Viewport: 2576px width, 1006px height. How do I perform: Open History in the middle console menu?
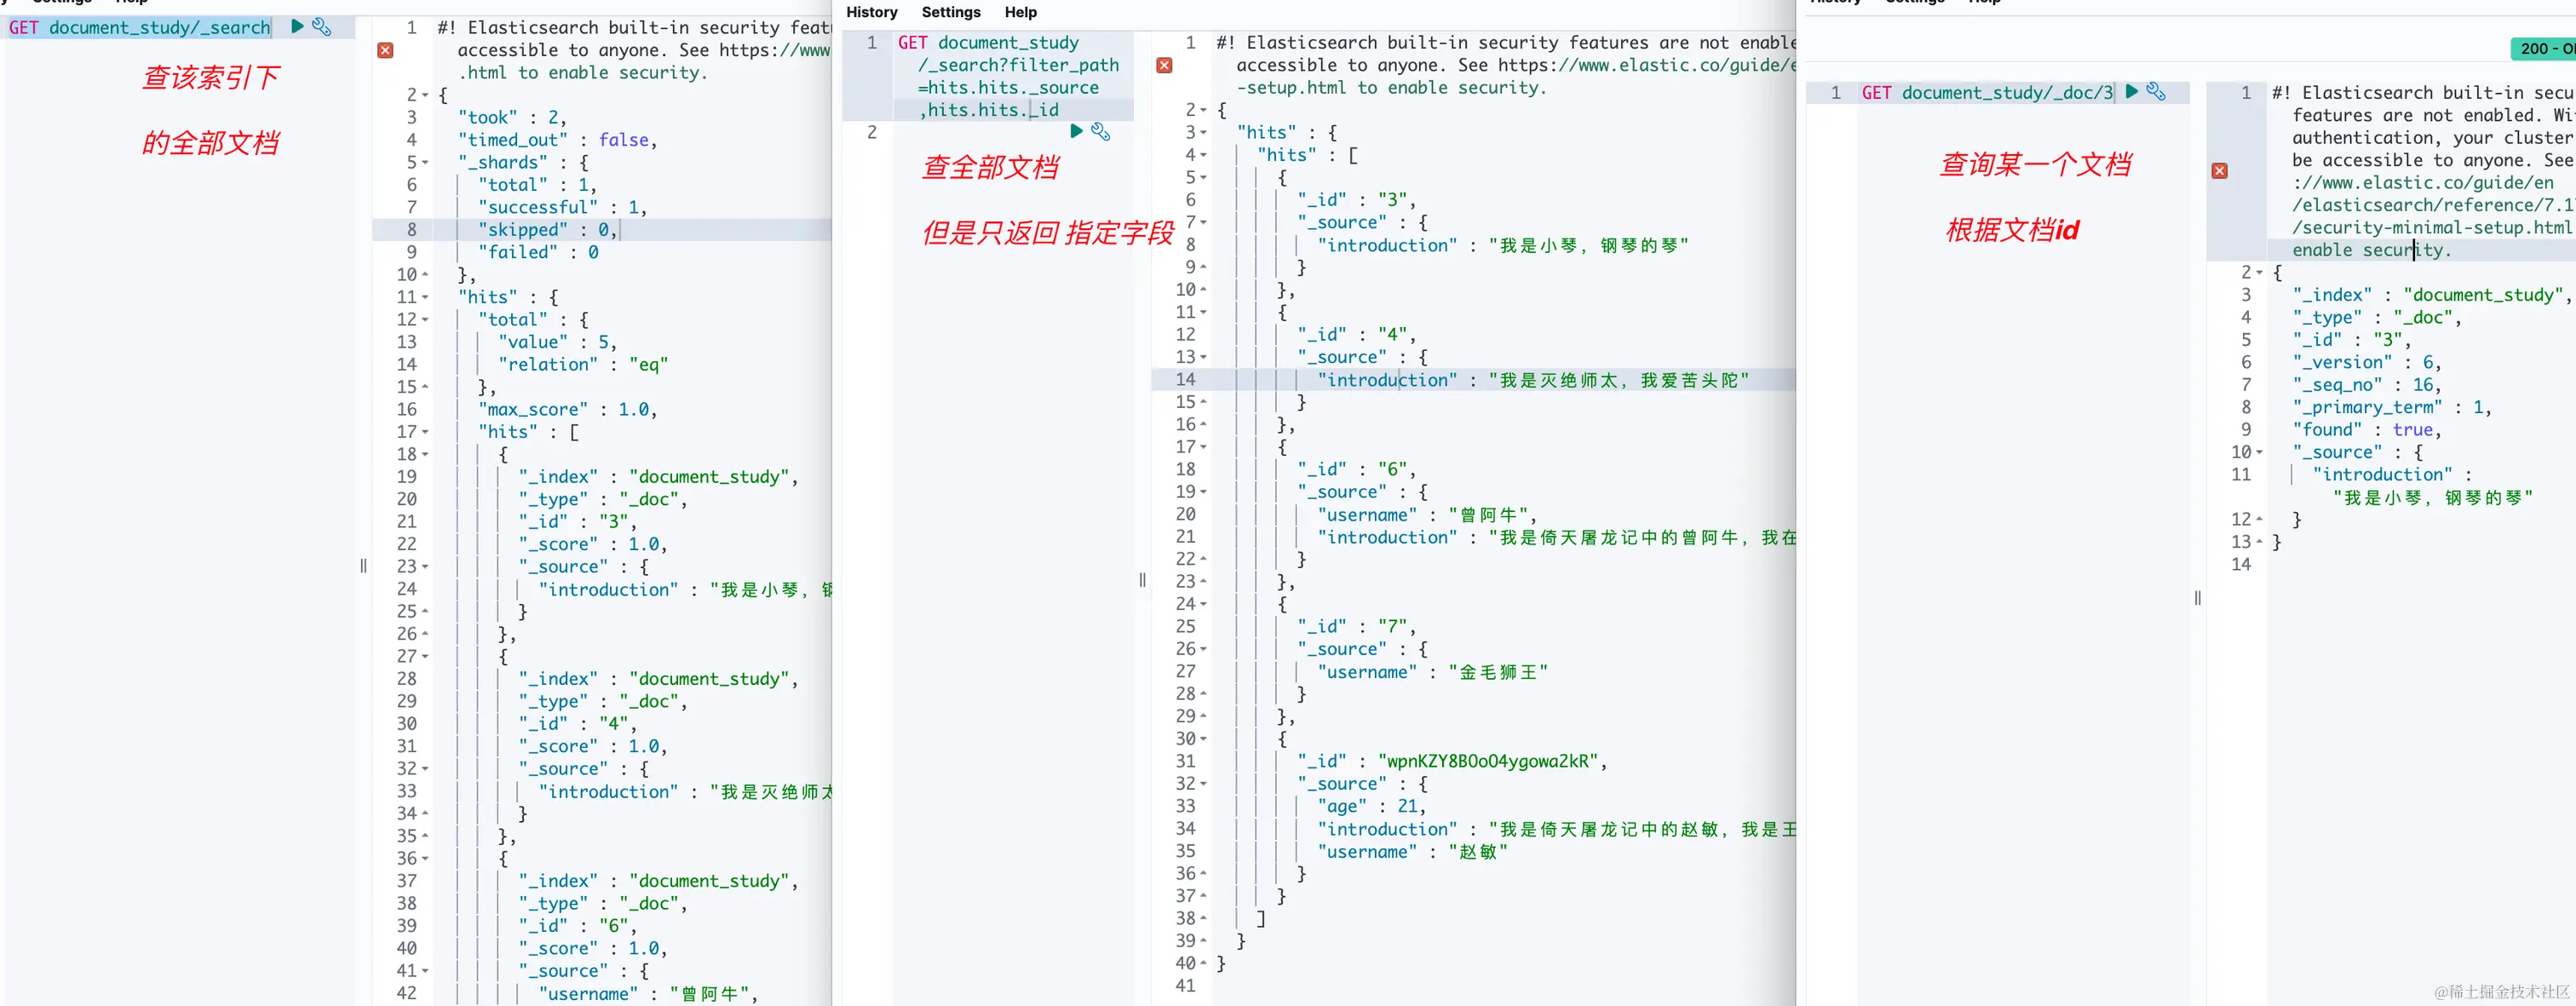[x=871, y=12]
